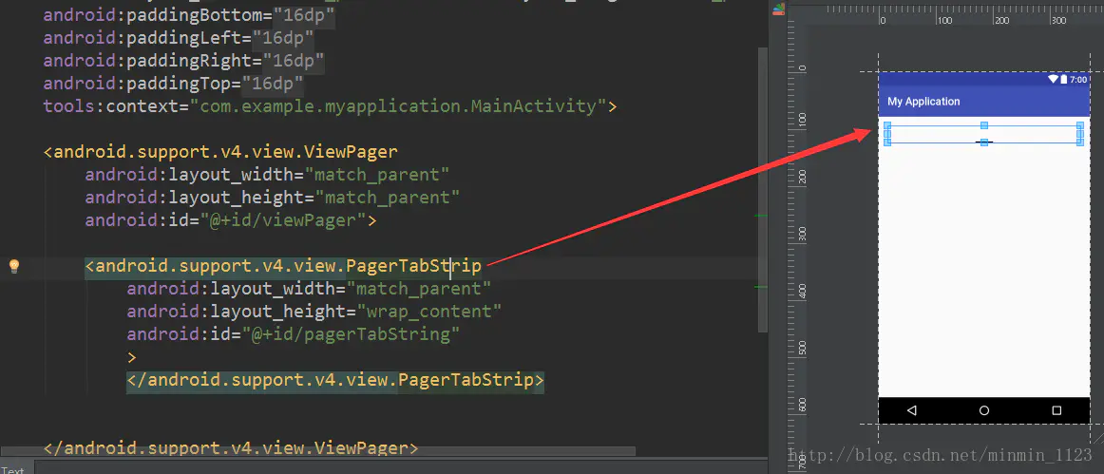
Task: Click the vertical scrollbar of the code editor
Action: point(763,189)
